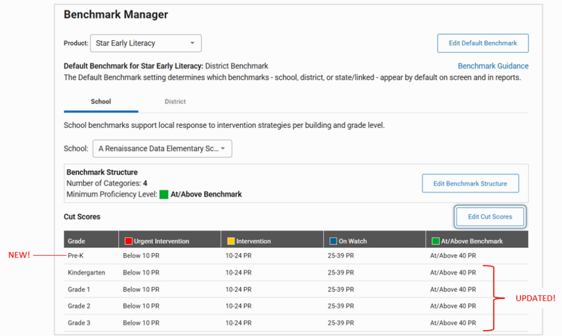Select the Pre-K row in the table
This screenshot has height=336, width=562.
75,256
